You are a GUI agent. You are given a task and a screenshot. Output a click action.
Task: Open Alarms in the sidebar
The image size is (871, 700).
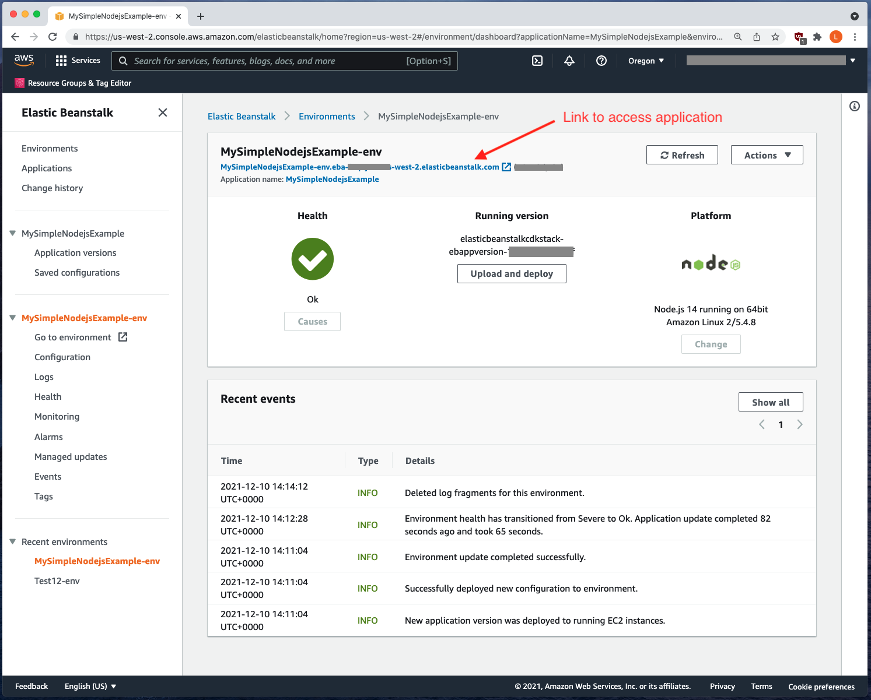(x=48, y=437)
